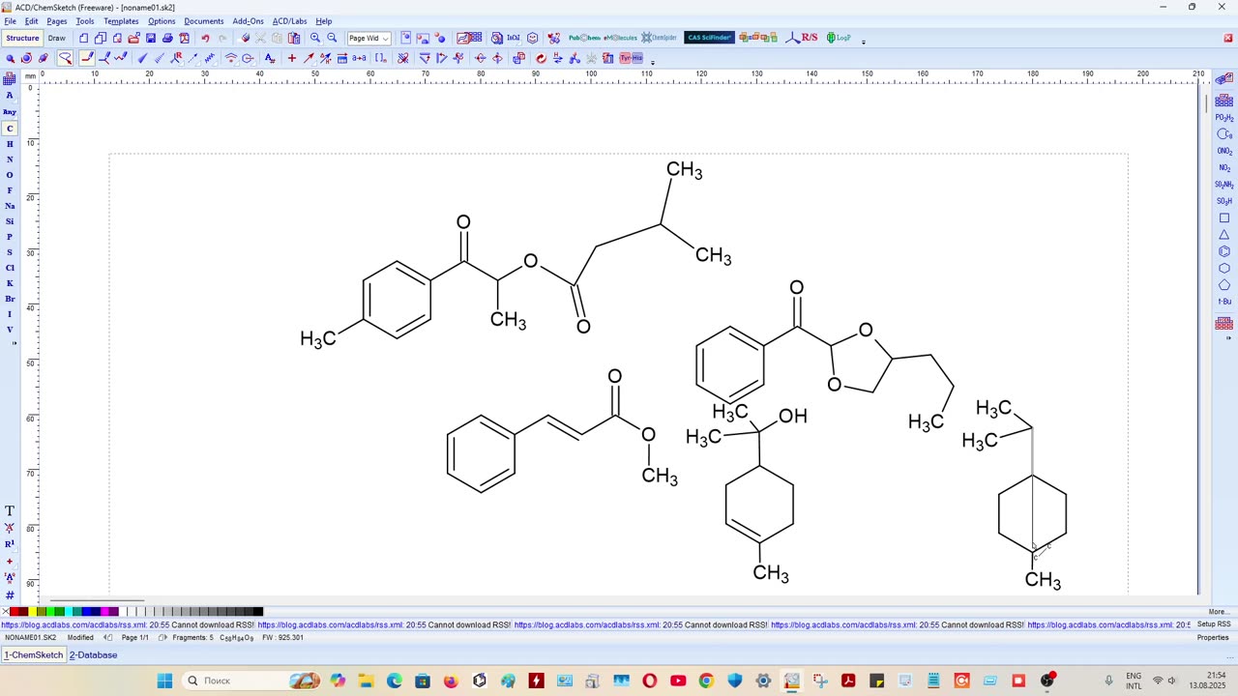
Task: Expand second toolbar overflow arrow
Action: (653, 62)
